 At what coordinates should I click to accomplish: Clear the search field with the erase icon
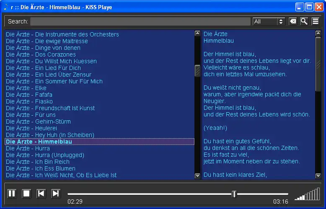[293, 21]
